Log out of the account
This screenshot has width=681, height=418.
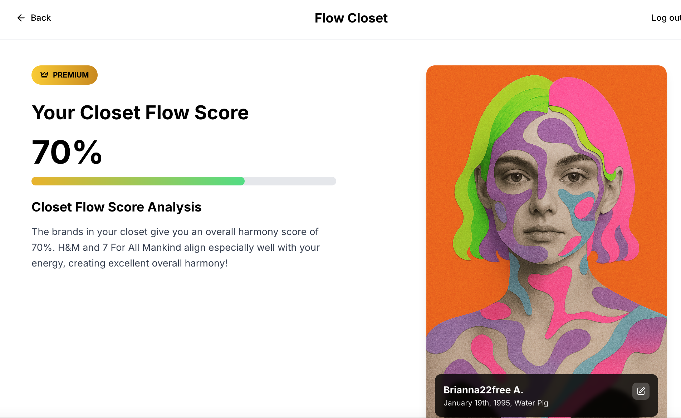(x=665, y=18)
